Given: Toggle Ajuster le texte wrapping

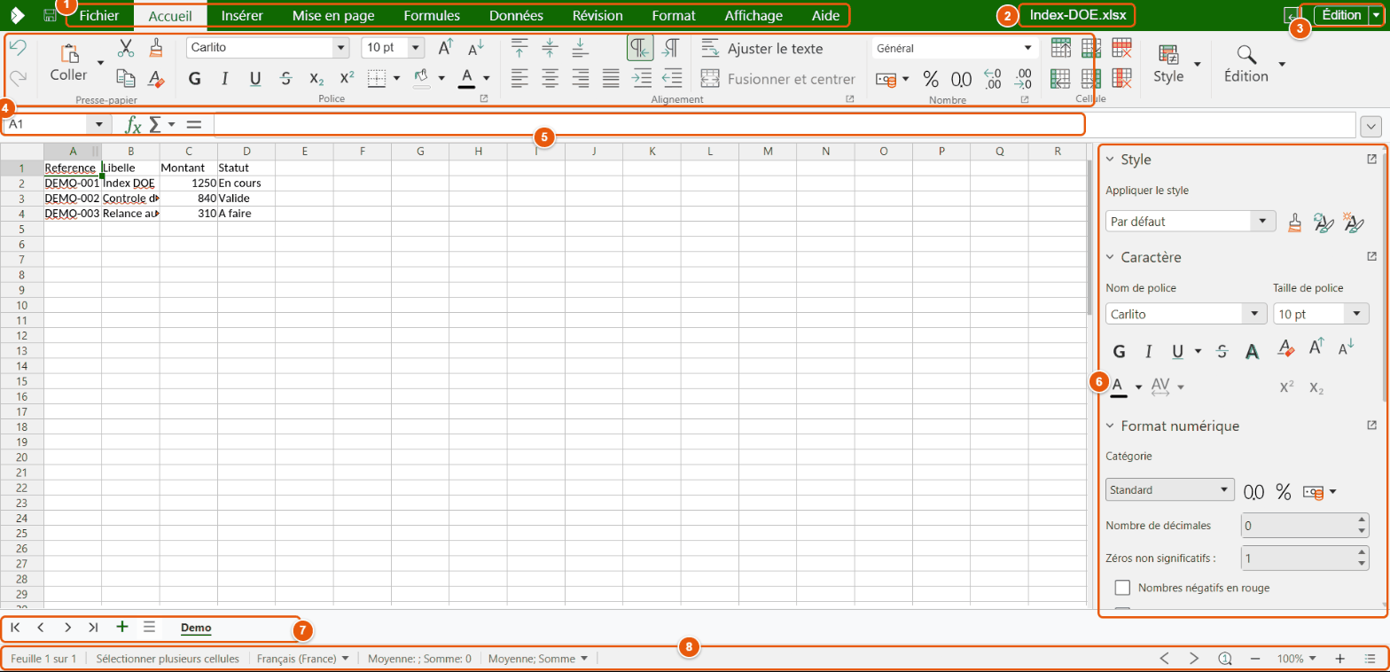Looking at the screenshot, I should point(761,49).
